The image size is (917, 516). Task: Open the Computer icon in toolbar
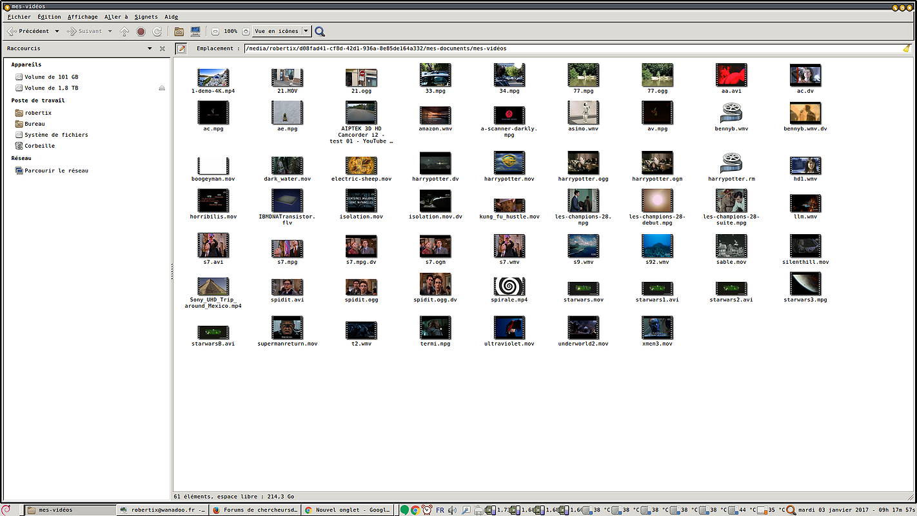pos(195,31)
